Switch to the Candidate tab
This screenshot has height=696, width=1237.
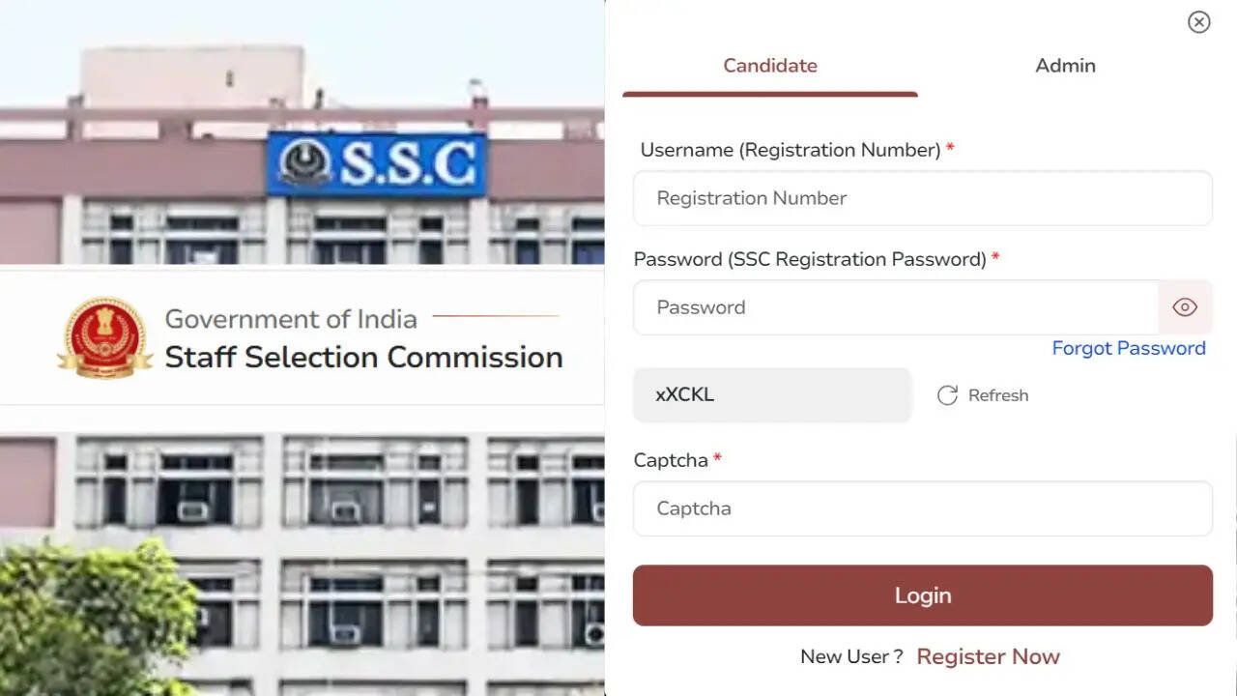(770, 66)
